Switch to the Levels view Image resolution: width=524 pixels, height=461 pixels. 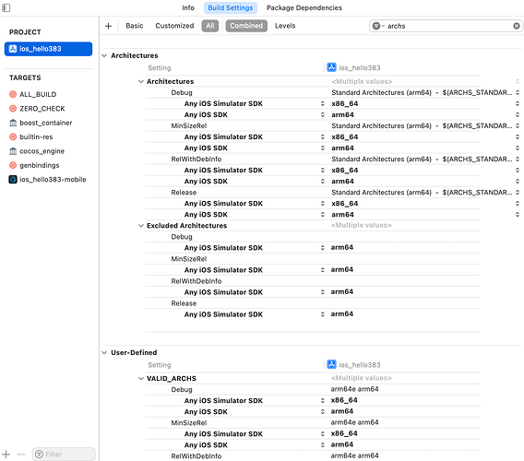point(285,26)
